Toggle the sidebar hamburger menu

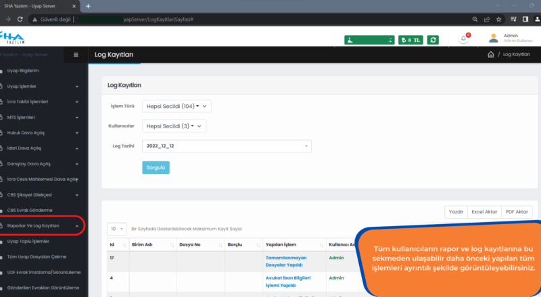click(x=76, y=55)
